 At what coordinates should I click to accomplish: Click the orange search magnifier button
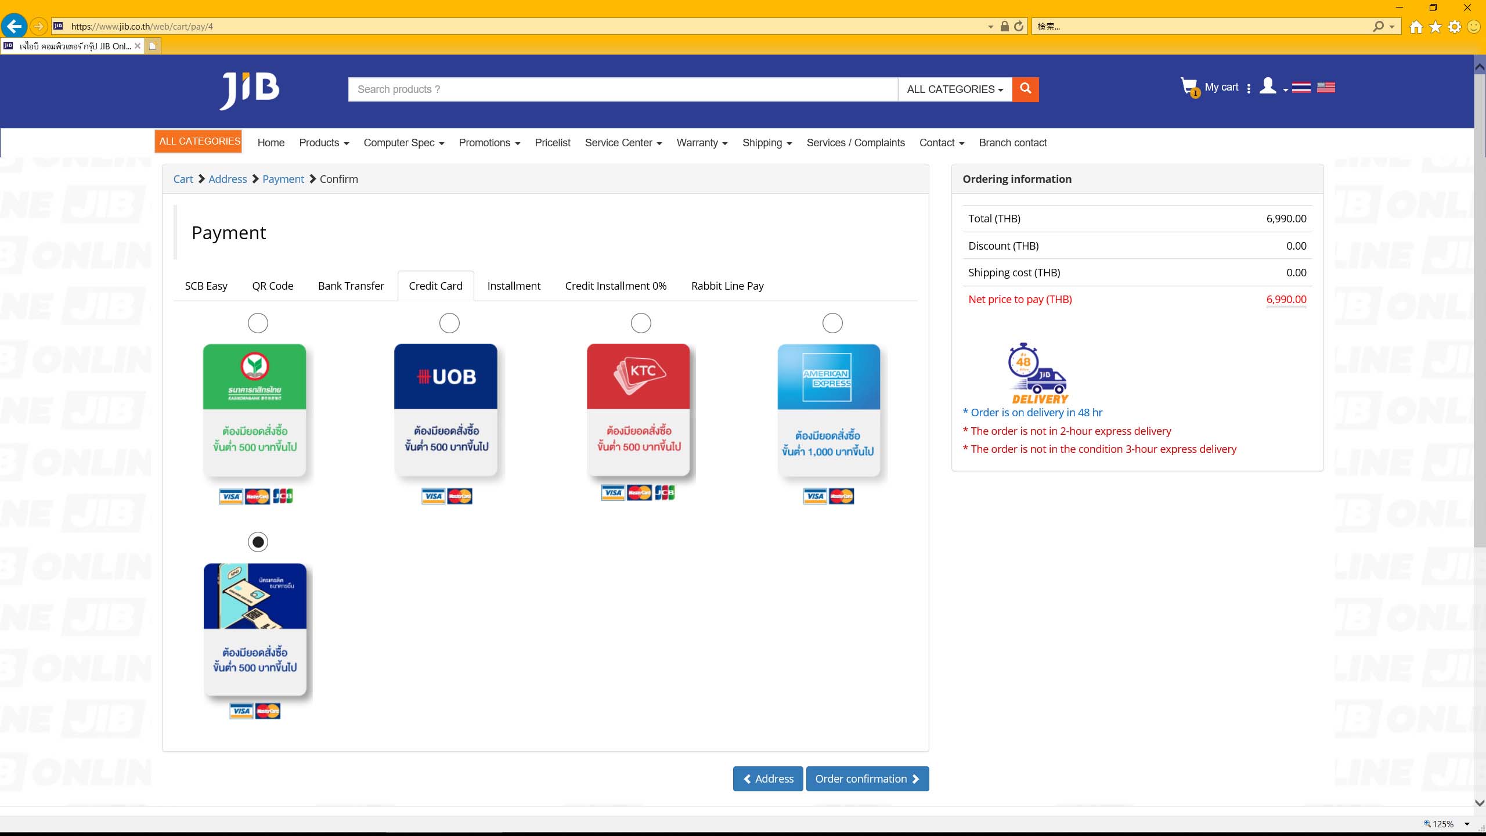[x=1025, y=89]
